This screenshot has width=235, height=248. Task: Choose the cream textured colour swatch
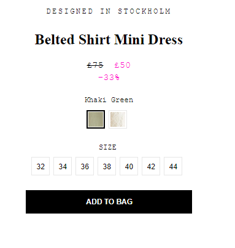[x=118, y=119]
